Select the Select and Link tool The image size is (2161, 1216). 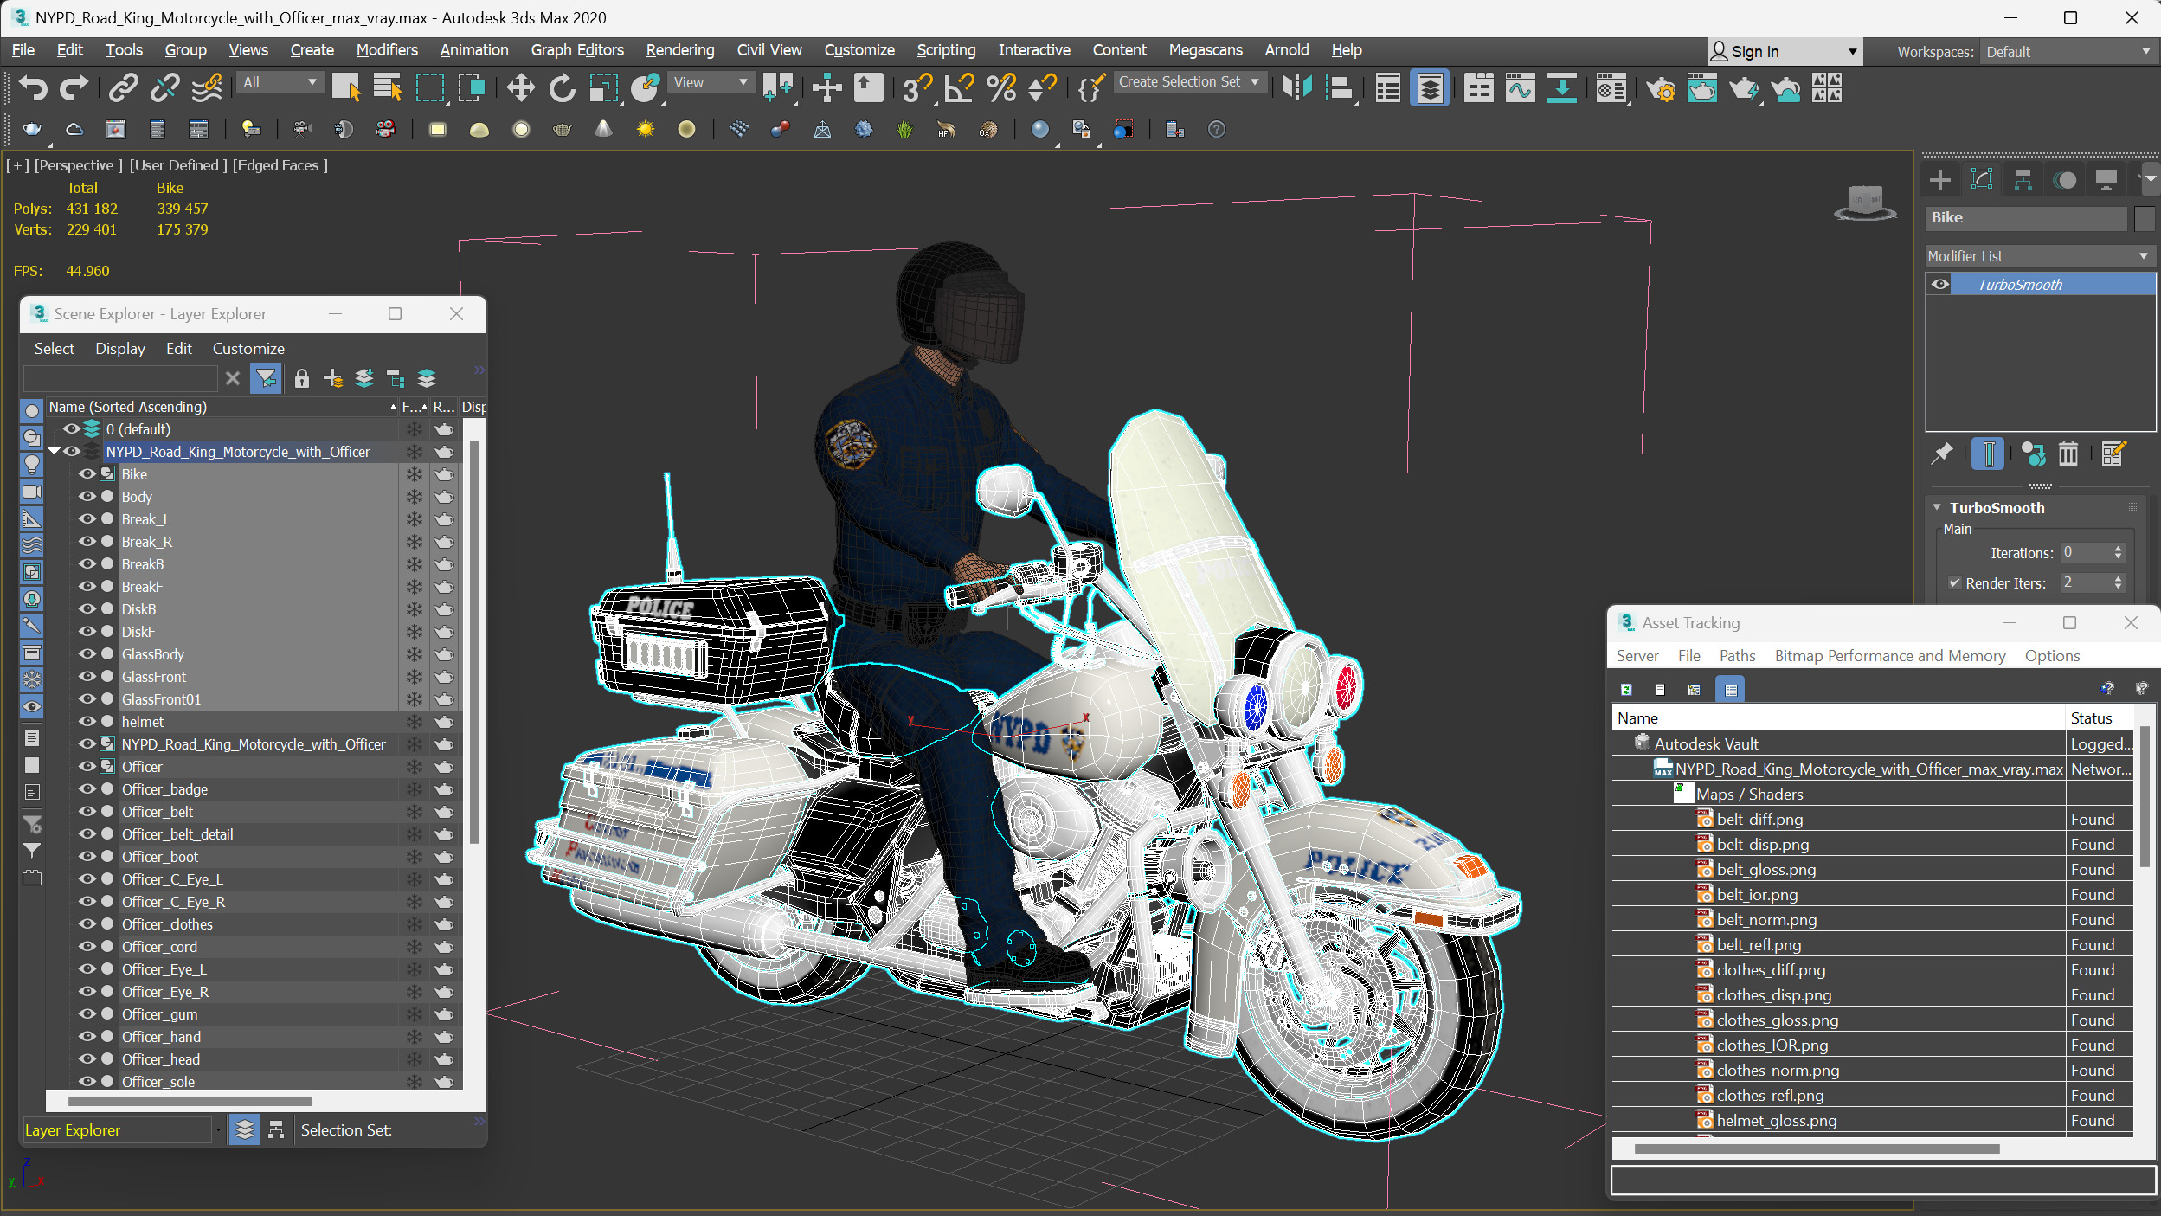pos(123,87)
